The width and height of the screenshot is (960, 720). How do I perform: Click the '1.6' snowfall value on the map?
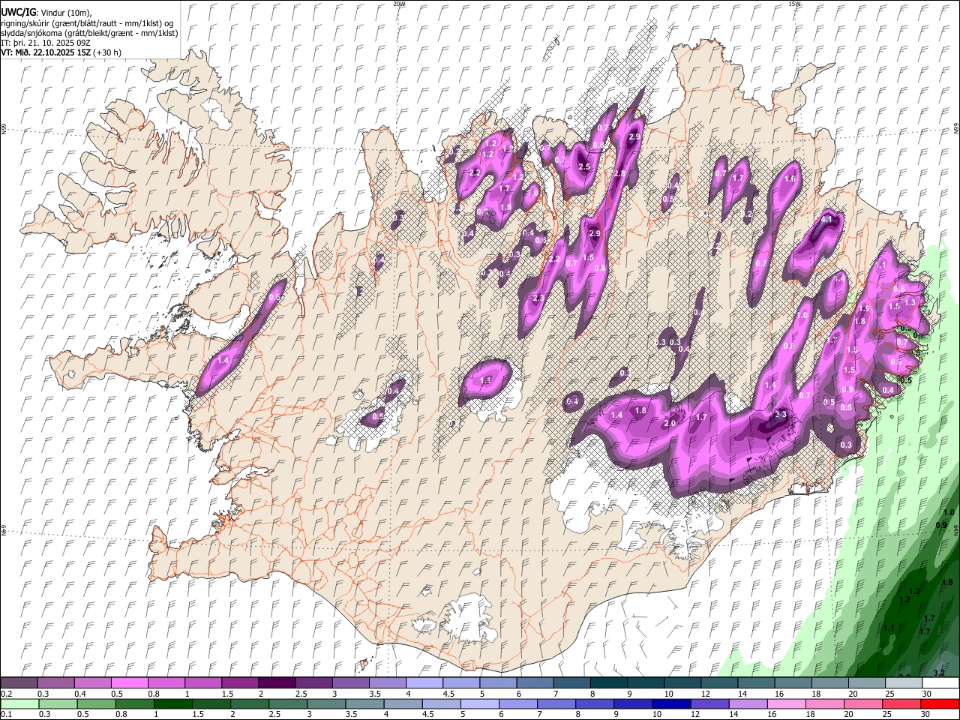tap(790, 179)
